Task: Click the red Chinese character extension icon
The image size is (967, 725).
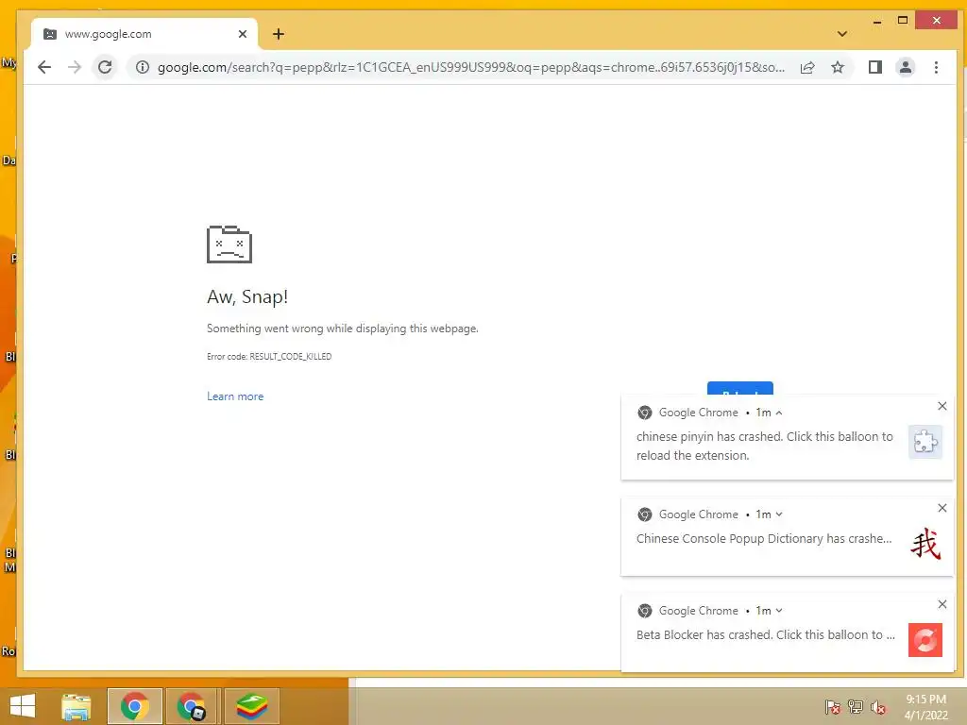Action: 925,544
